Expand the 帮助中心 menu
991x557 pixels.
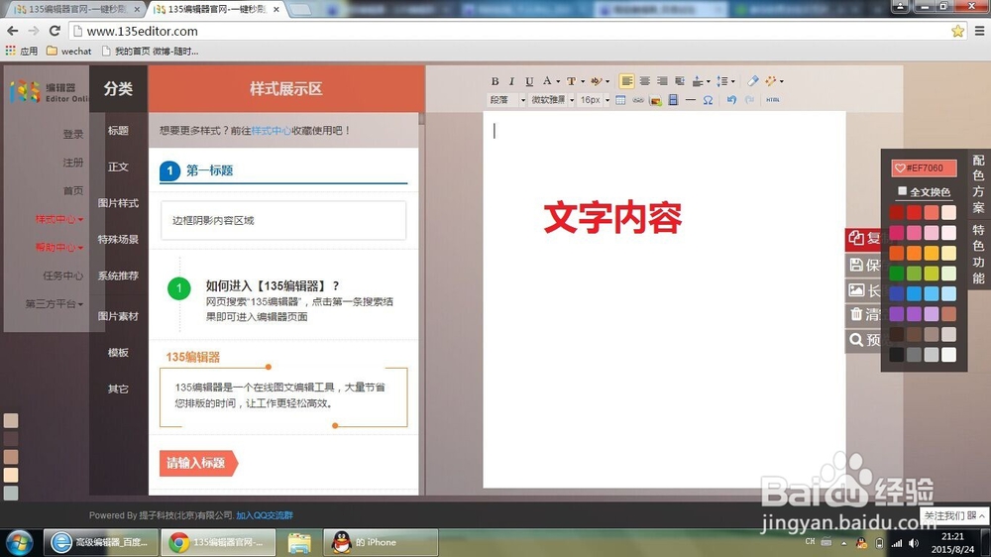pos(59,247)
